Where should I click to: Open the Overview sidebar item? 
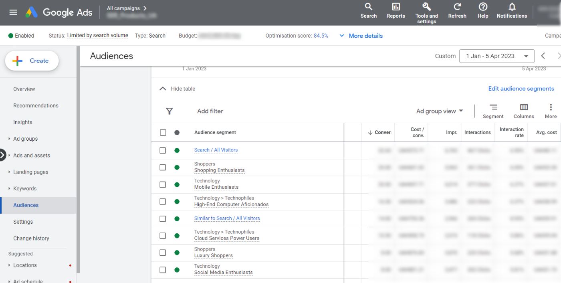(24, 89)
